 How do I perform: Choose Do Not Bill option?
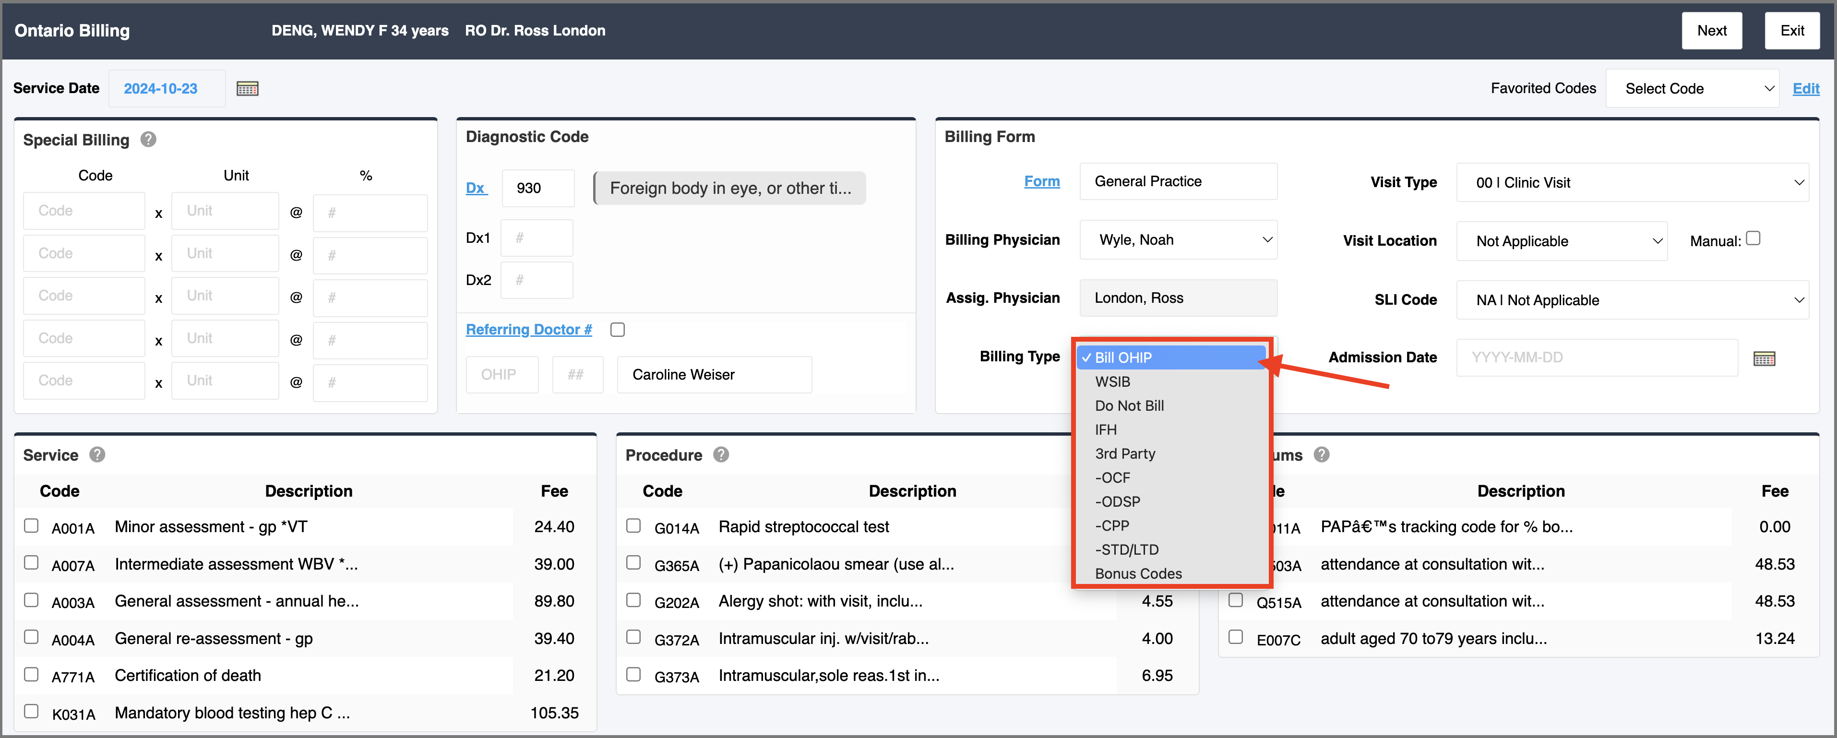coord(1172,406)
